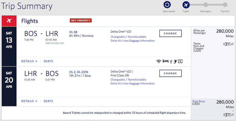Click the New Search circular arrow icon
This screenshot has height=121, width=236.
pyautogui.click(x=167, y=5)
